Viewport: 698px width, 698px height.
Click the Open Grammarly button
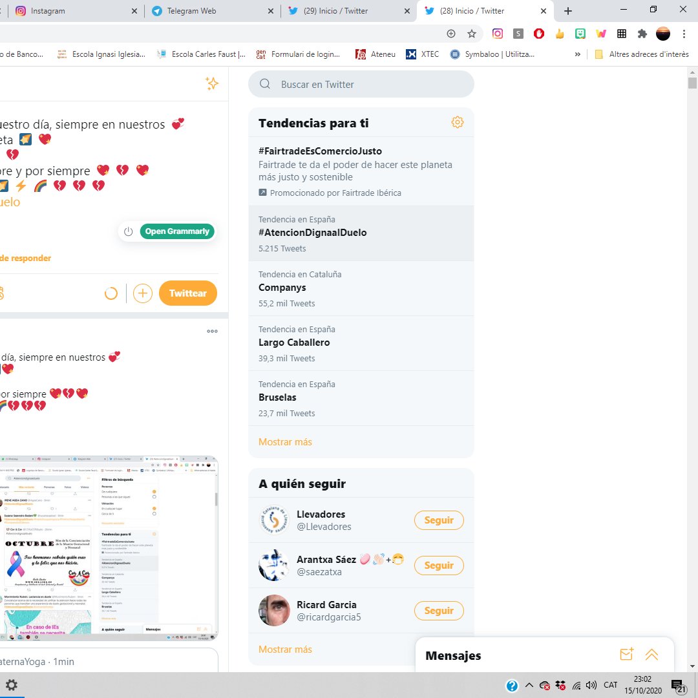coord(177,231)
